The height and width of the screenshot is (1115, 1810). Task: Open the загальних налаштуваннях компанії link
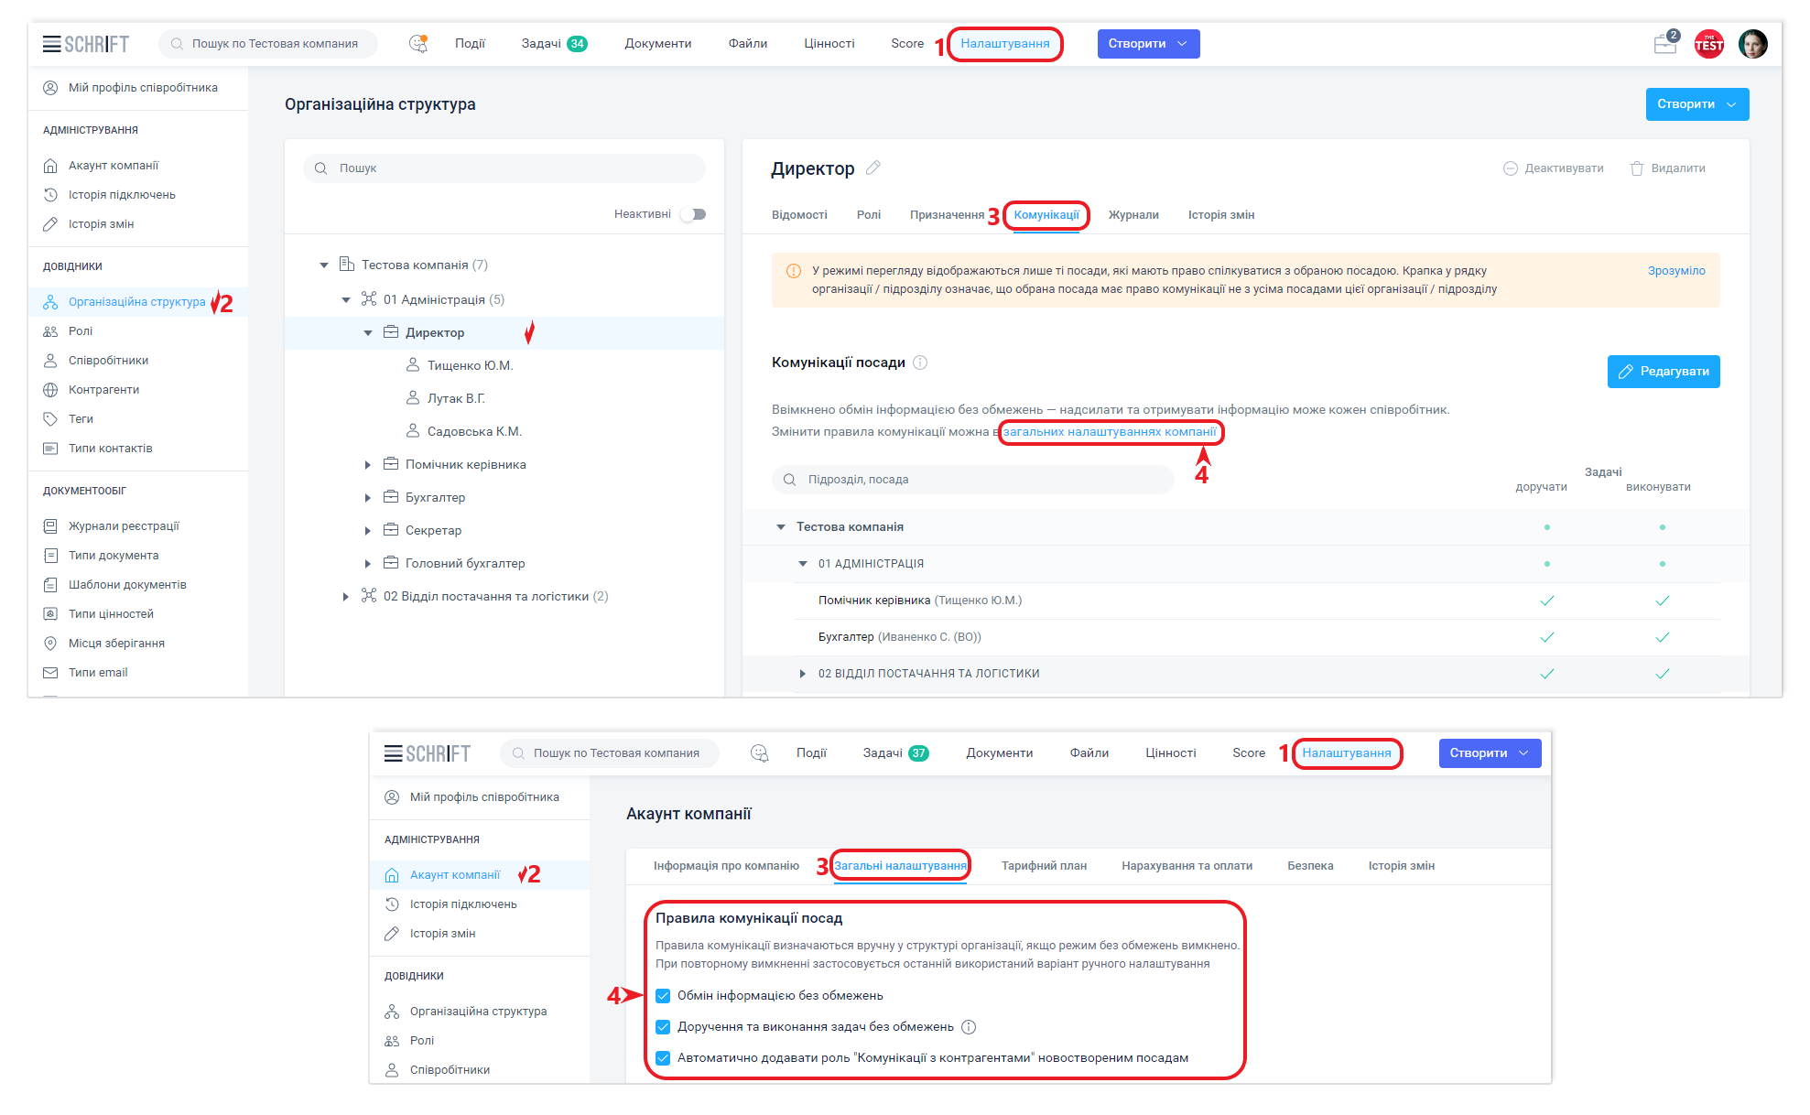pos(1109,432)
